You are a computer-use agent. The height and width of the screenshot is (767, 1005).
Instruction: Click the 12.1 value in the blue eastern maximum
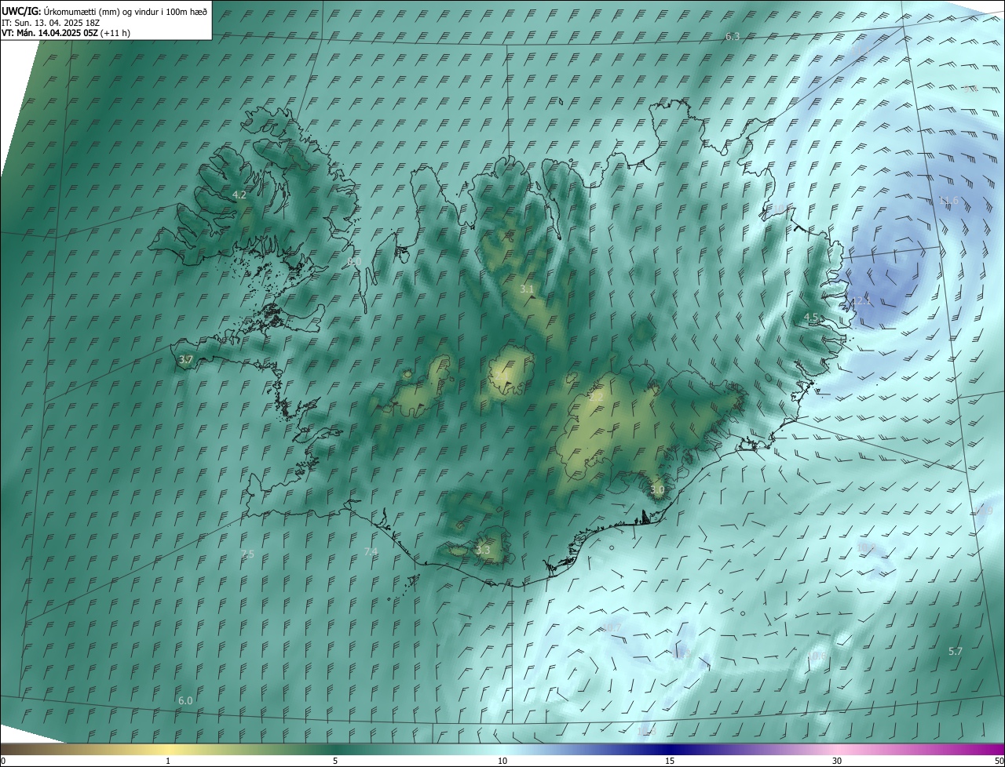(862, 301)
